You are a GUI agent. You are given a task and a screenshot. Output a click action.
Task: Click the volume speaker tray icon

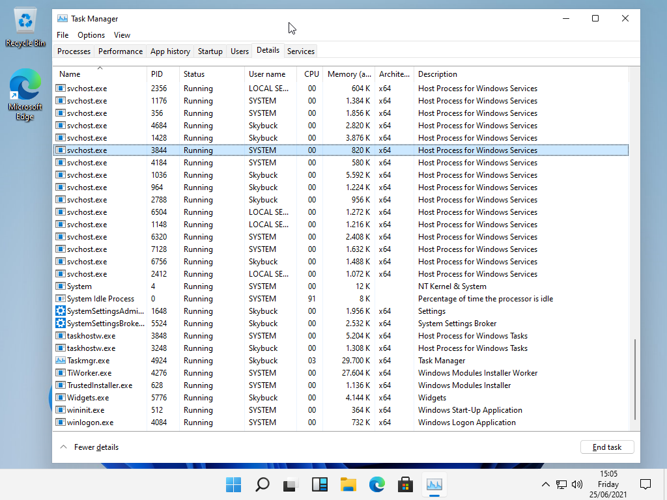coord(576,484)
